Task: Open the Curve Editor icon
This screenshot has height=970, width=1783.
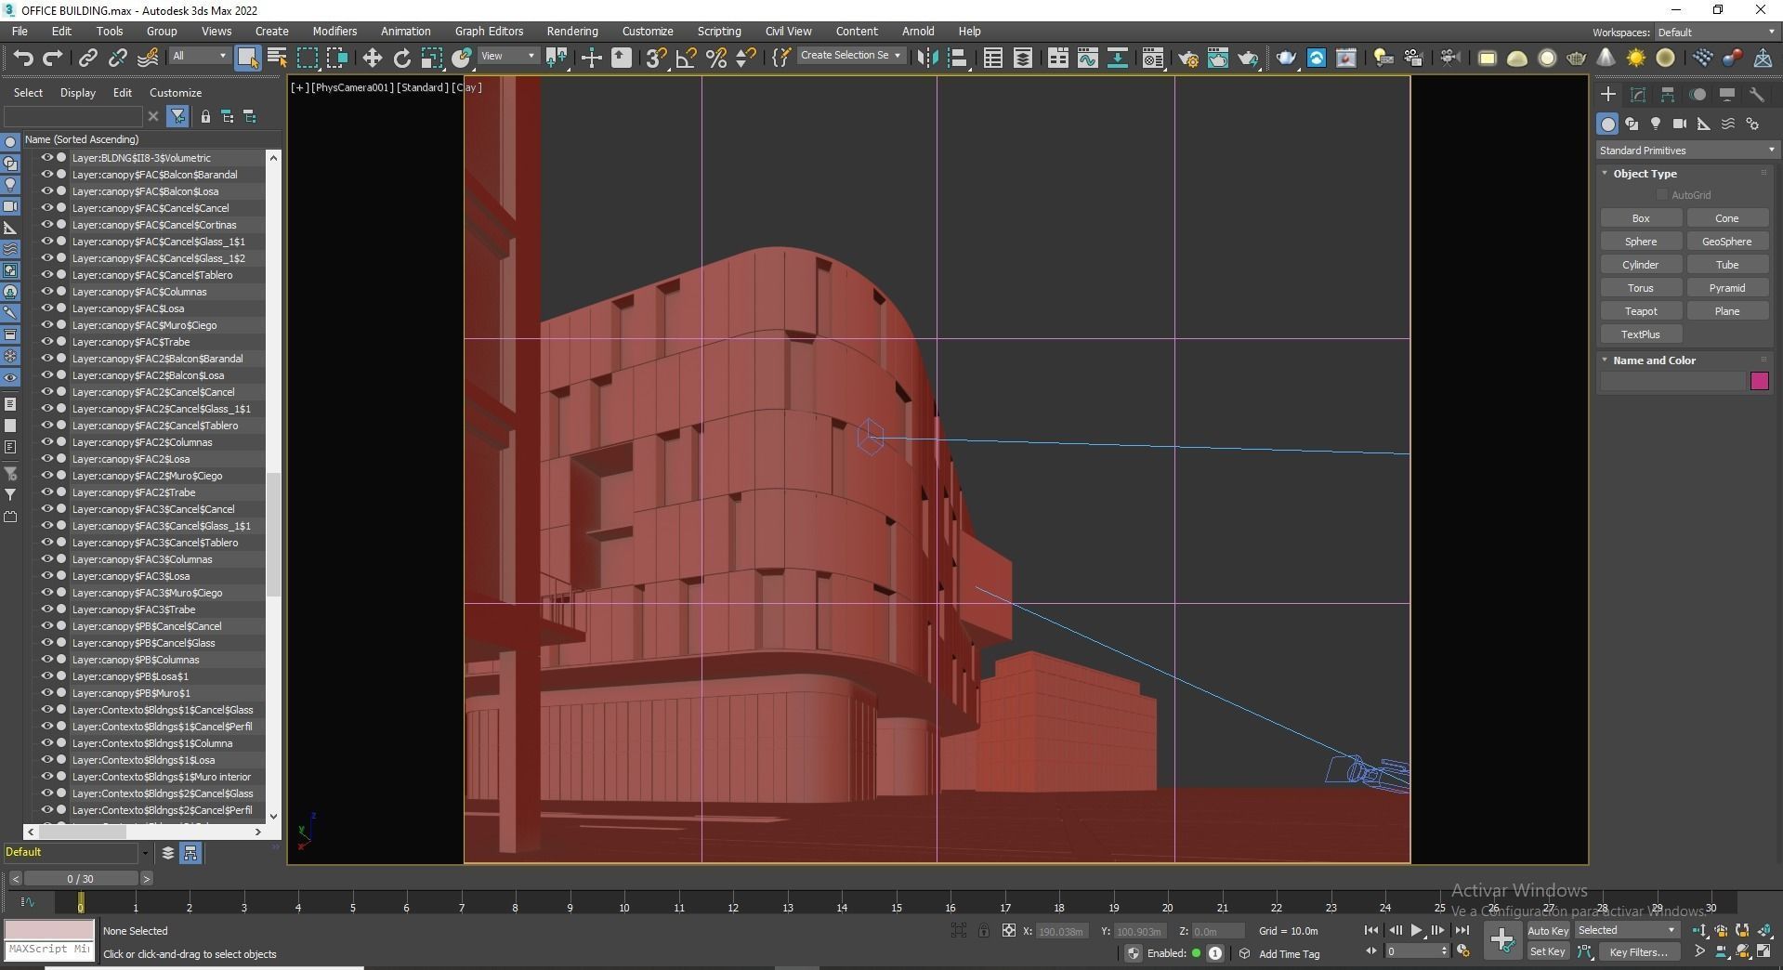Action: pyautogui.click(x=1087, y=58)
